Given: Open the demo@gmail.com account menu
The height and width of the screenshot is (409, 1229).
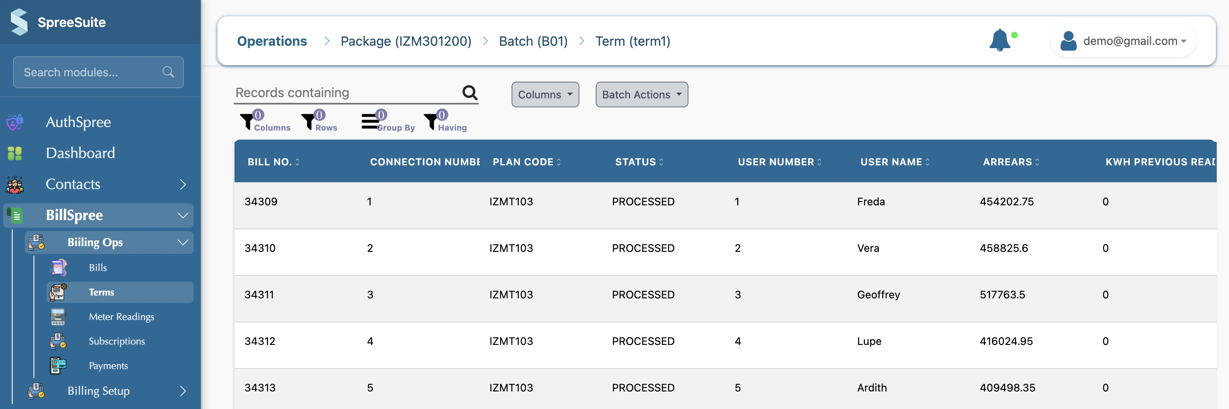Looking at the screenshot, I should pos(1123,41).
